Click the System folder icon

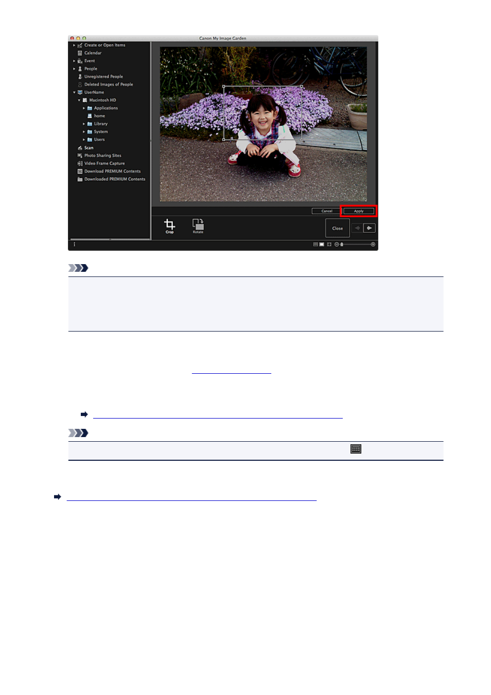pos(90,132)
